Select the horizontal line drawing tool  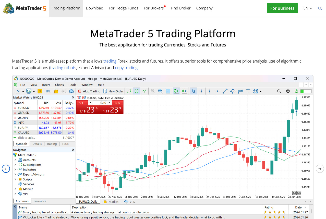217,91
